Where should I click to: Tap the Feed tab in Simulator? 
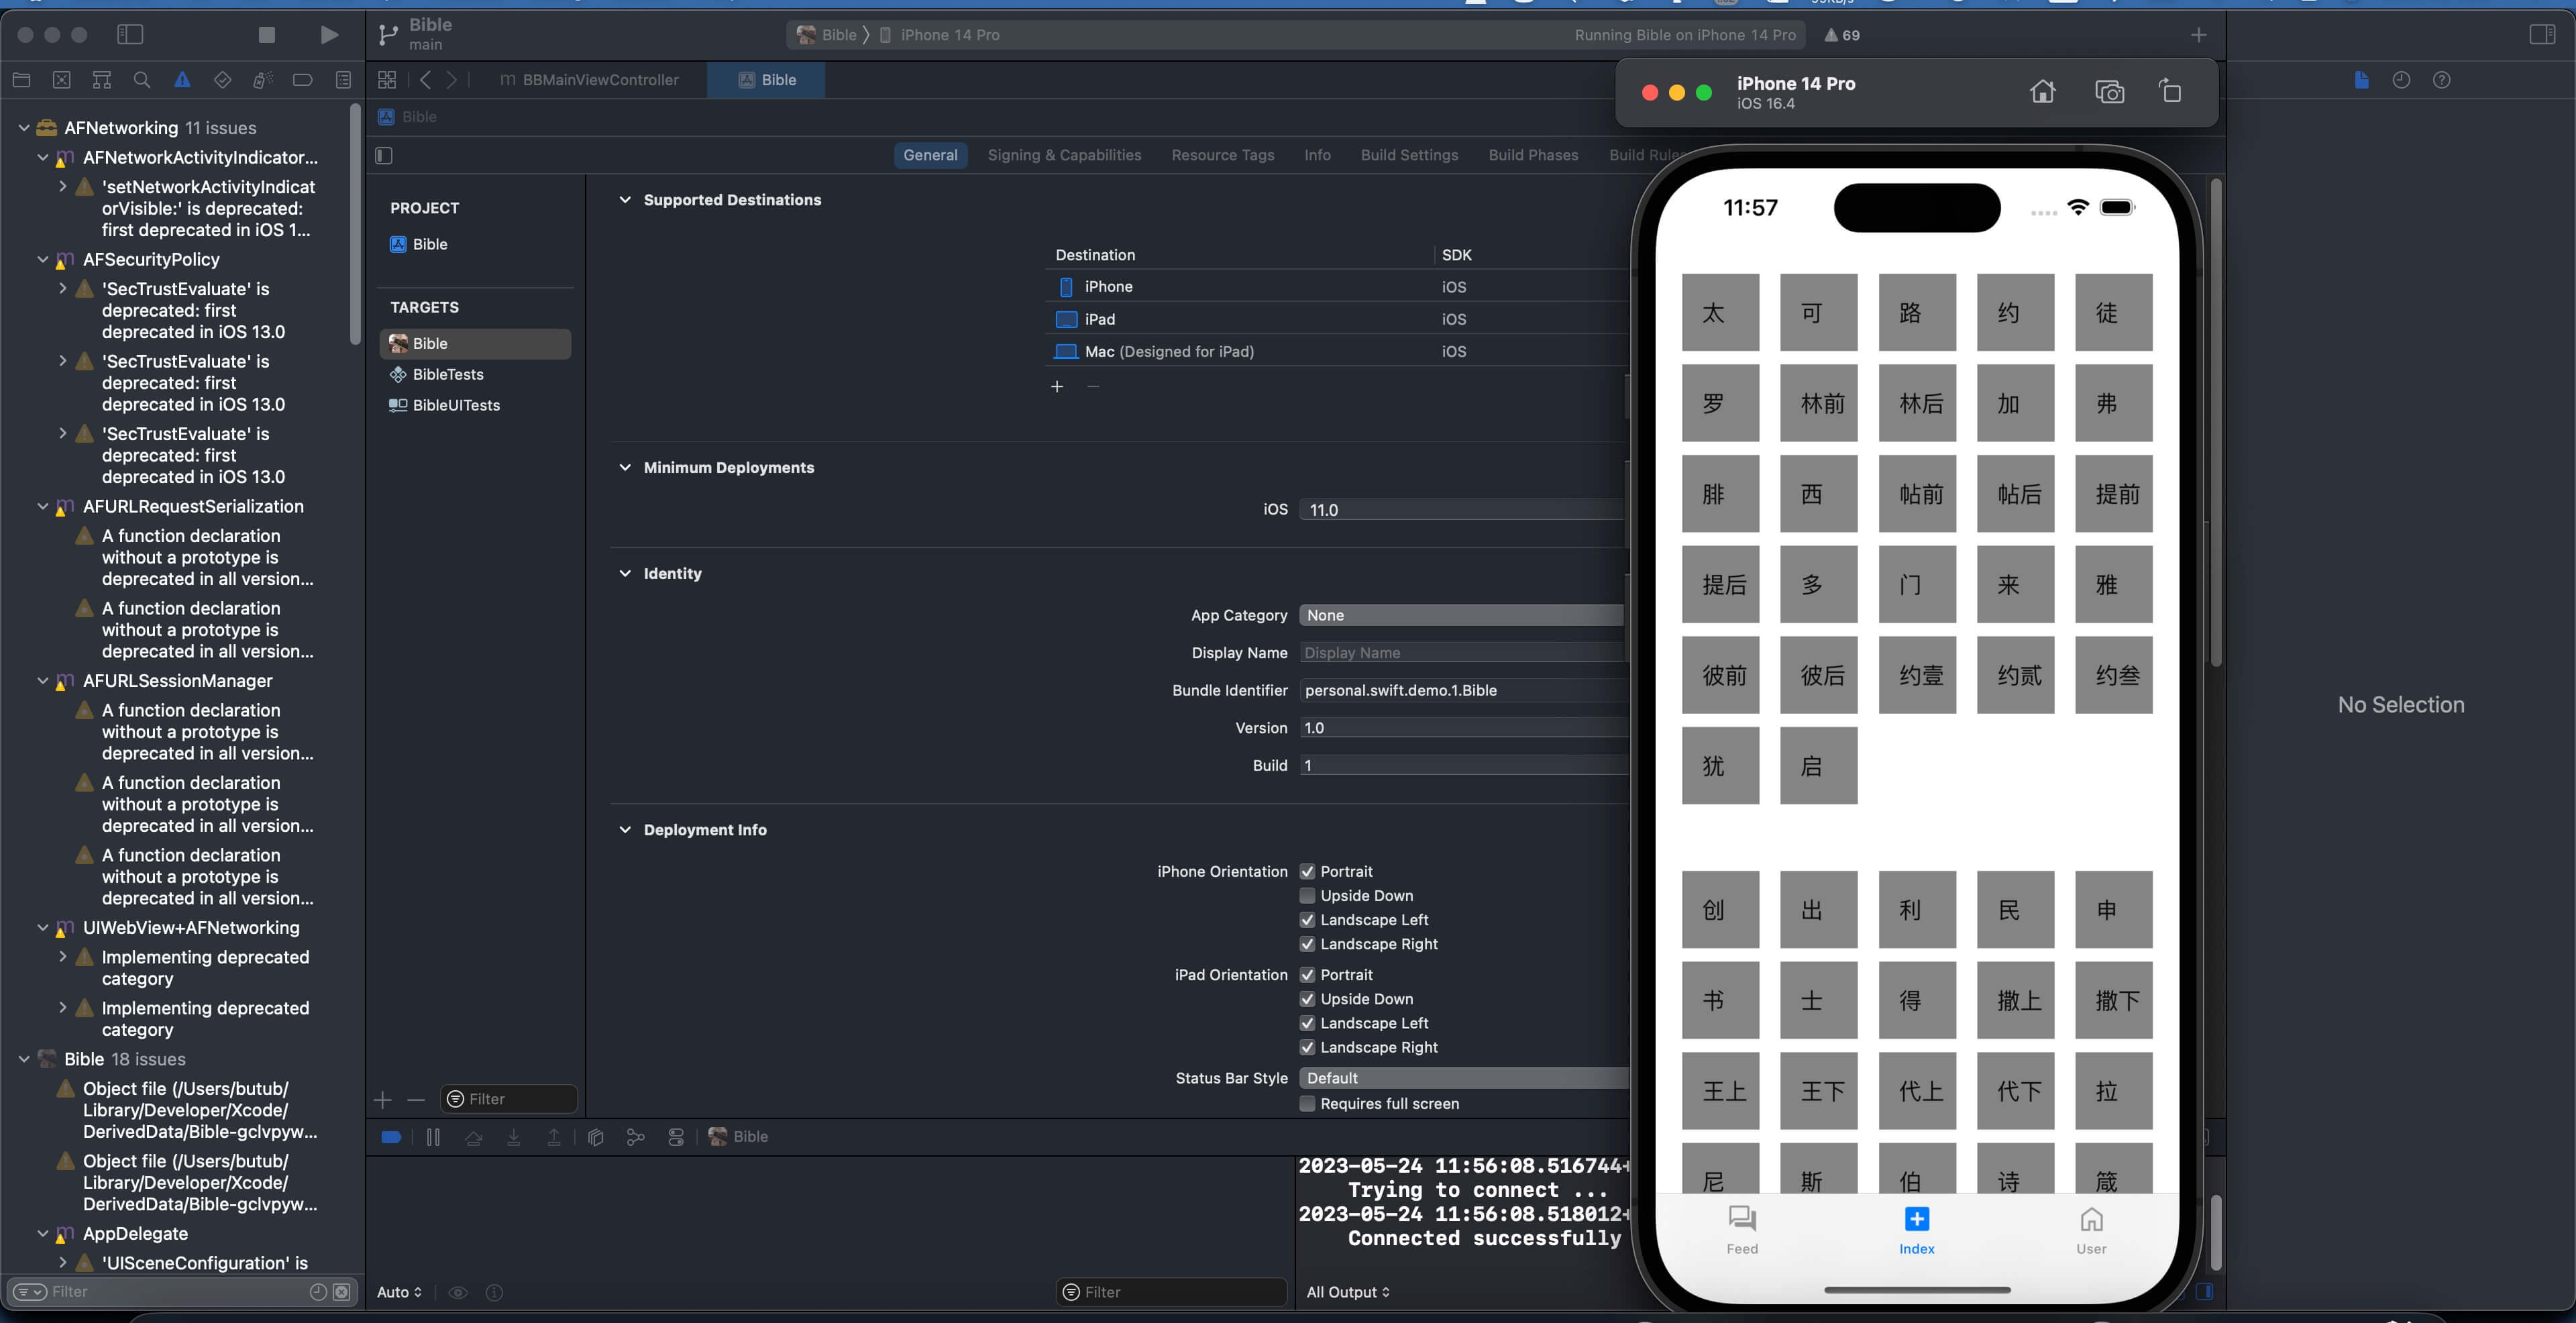[1742, 1229]
